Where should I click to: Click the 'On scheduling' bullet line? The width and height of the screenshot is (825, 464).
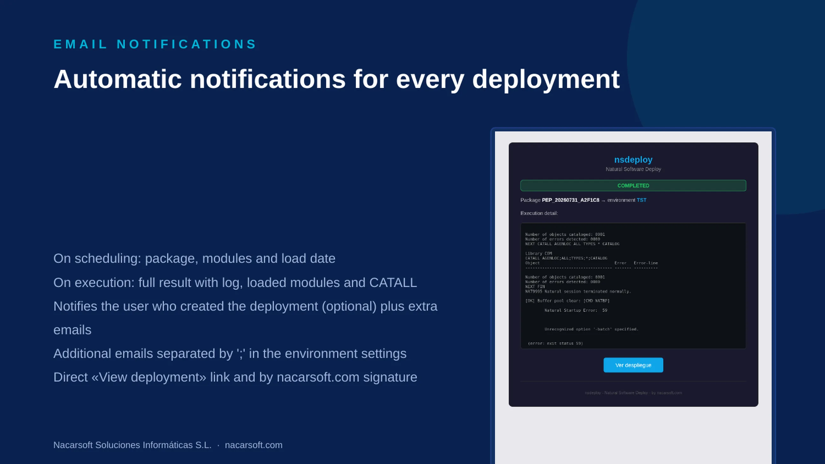point(195,258)
